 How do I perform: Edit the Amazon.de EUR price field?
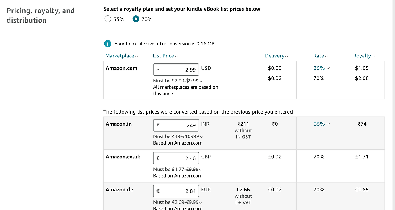coord(176,191)
